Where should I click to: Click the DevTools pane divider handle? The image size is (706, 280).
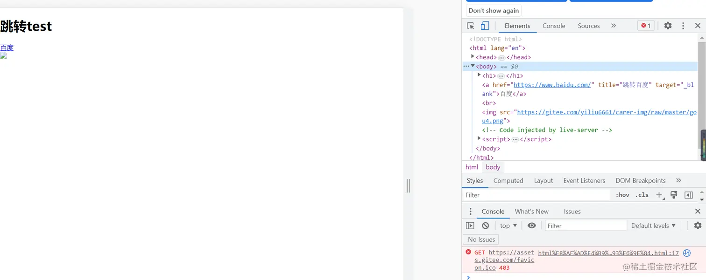point(408,185)
